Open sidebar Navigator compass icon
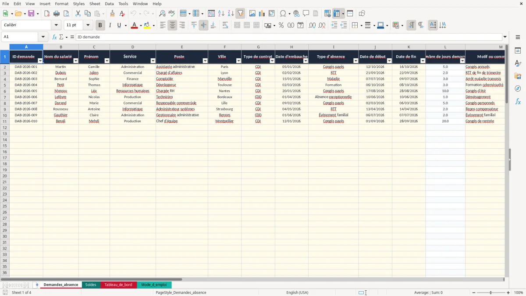The image size is (526, 296). click(518, 89)
